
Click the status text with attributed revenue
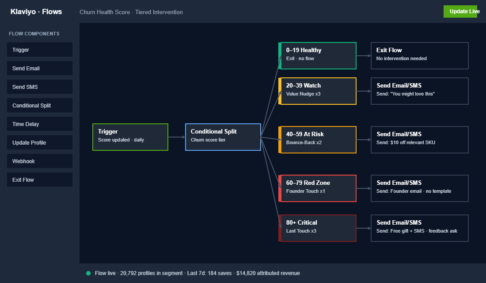pyautogui.click(x=197, y=273)
